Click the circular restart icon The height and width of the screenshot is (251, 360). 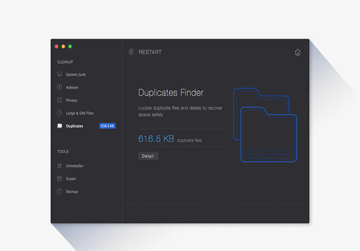pyautogui.click(x=131, y=52)
